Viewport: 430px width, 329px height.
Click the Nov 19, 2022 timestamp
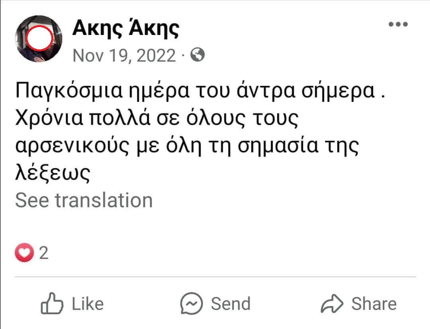point(124,55)
